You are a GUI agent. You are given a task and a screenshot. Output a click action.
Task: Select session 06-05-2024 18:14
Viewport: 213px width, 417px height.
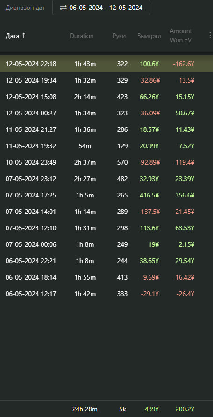[106, 277]
